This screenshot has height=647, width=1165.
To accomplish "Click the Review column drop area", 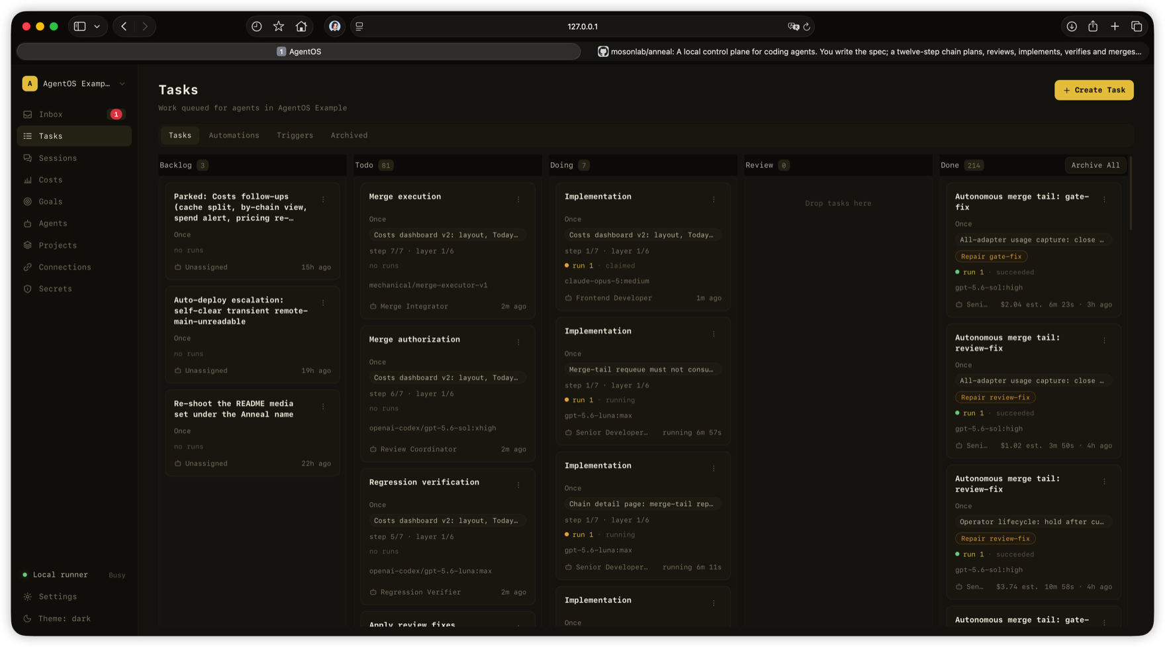I will point(837,203).
